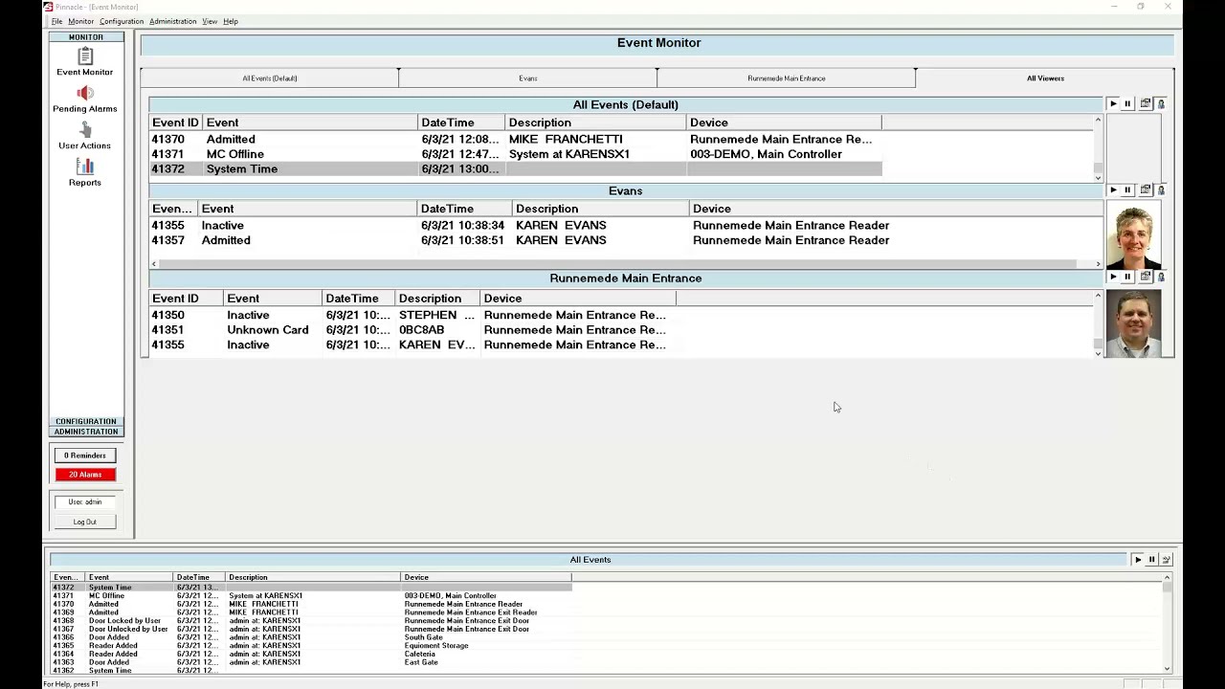Switch to the Evans tab
Image resolution: width=1225 pixels, height=689 pixels.
528,78
